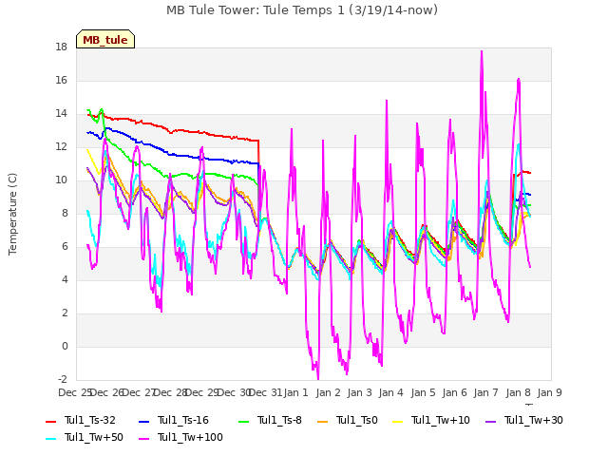The width and height of the screenshot is (608, 456).
Task: Click the green Tul1_Ts-8 legend swatch
Action: coord(243,422)
